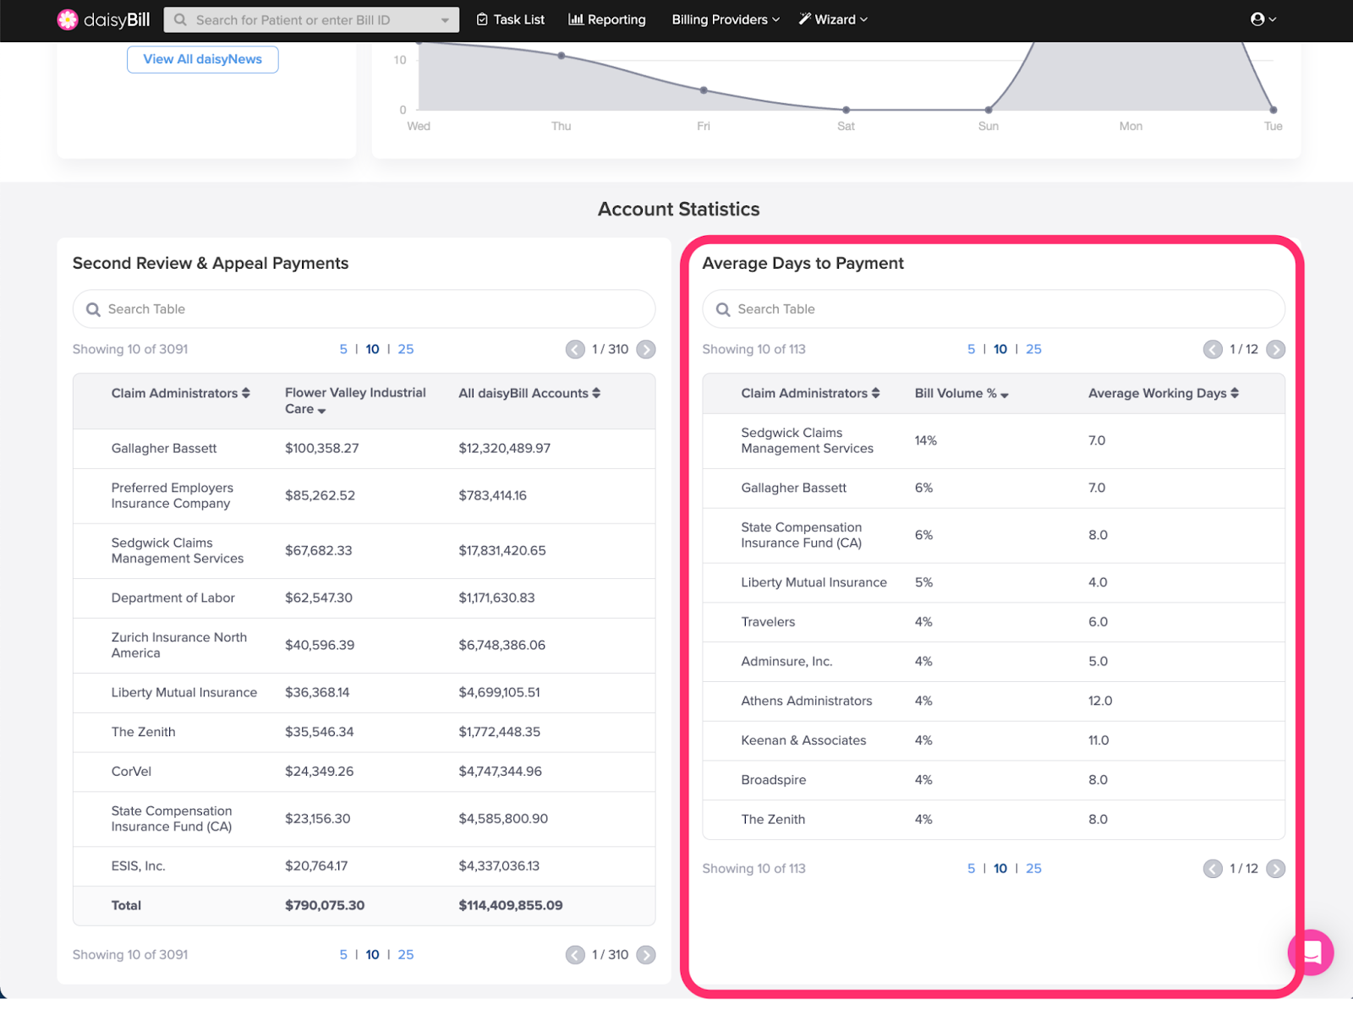
Task: Select Zurich Insurance North America row
Action: (364, 646)
